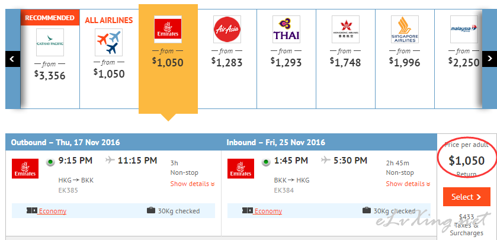Click the Emirates logo on outbound flight
497x240 pixels.
click(x=25, y=169)
